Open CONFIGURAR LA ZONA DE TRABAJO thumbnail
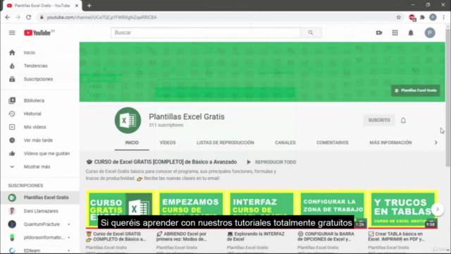The width and height of the screenshot is (451, 254). (x=332, y=210)
